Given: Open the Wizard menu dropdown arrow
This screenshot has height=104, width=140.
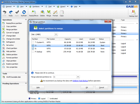Looking at the screenshot, I should pyautogui.click(x=68, y=6).
